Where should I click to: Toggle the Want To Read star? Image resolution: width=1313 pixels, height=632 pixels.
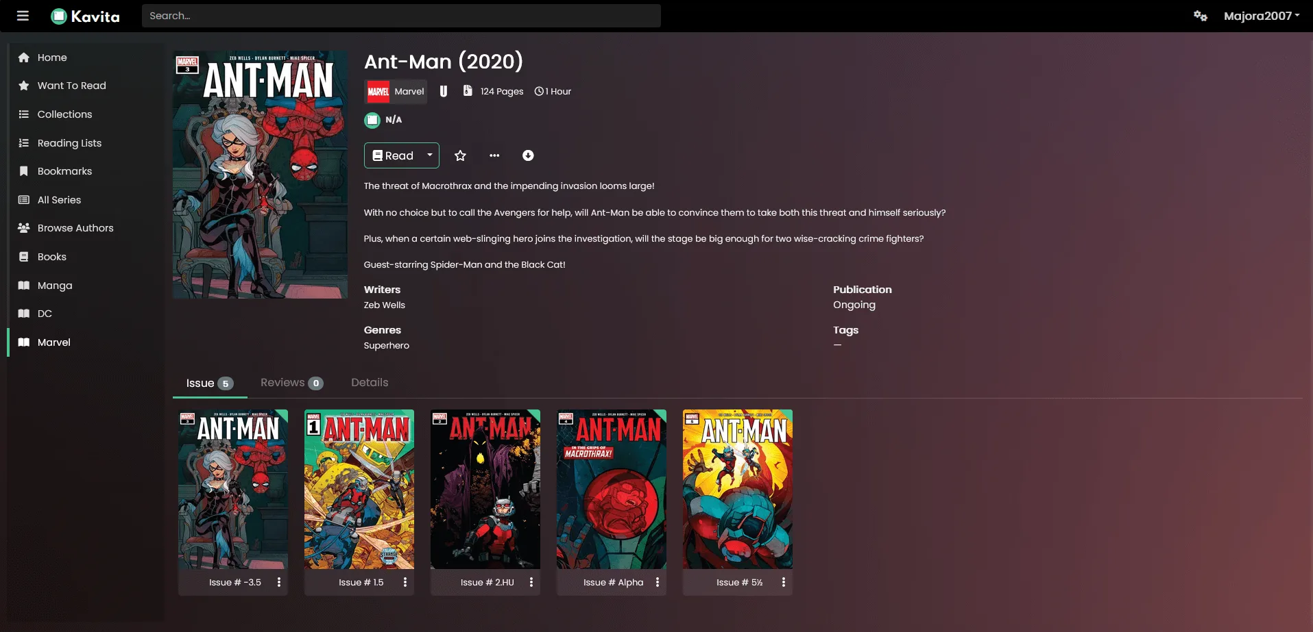[460, 155]
